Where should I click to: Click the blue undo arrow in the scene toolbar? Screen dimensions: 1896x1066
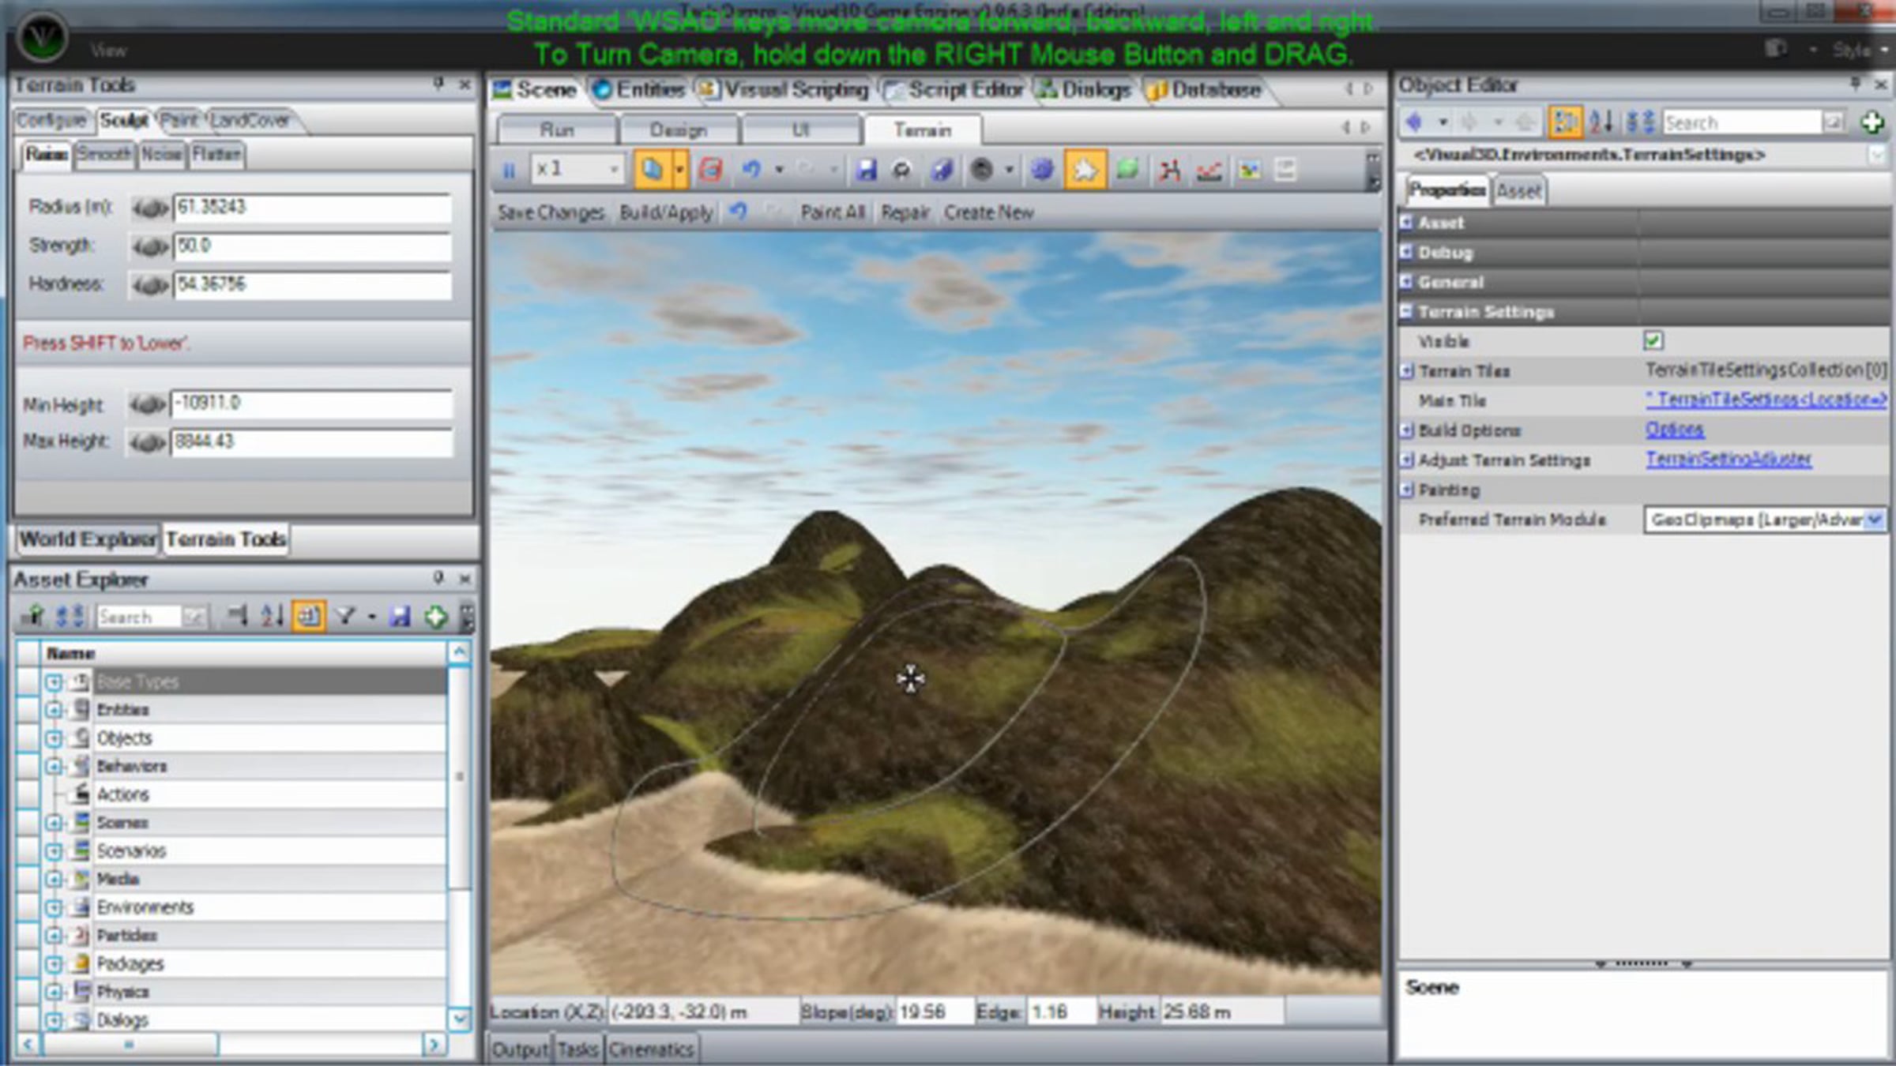(751, 170)
